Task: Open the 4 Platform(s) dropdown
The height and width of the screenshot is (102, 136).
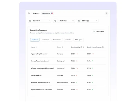Action: [64, 21]
